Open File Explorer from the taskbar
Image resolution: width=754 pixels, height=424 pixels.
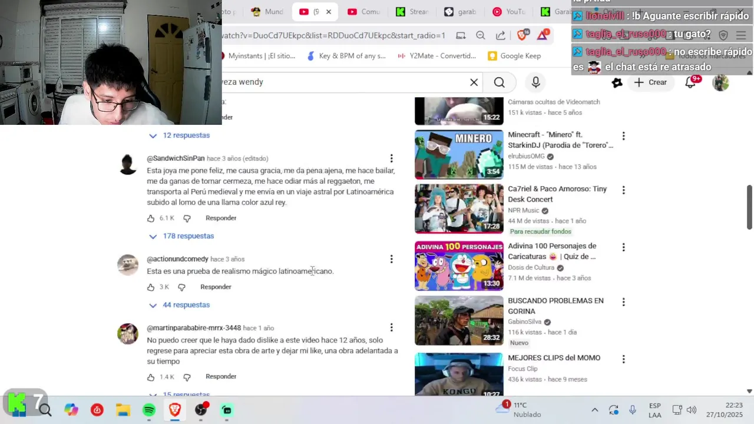point(123,410)
